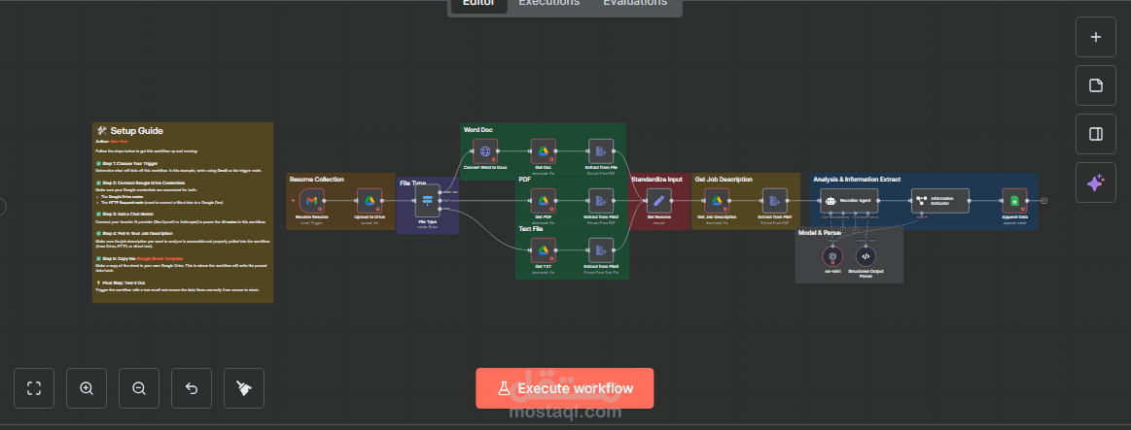Viewport: 1131px width, 430px height.
Task: Switch to the Executions tab
Action: 548,4
